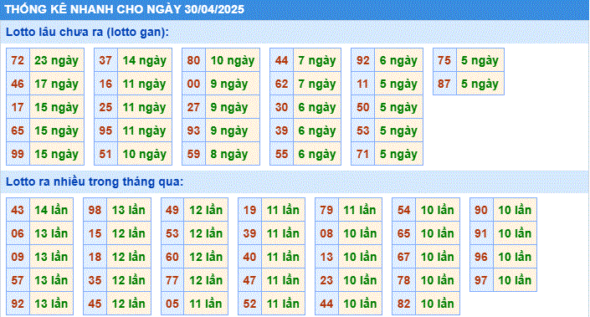This screenshot has height=317, width=590.
Task: Select the 23 ngày cell
Action: [56, 60]
